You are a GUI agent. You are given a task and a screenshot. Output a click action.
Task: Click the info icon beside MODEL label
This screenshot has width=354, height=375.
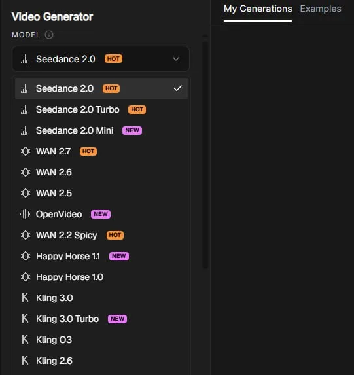49,35
